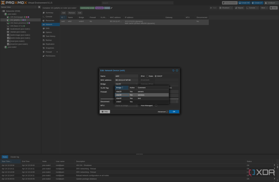
Task: Open the Replication menu item
Action: click(x=50, y=44)
